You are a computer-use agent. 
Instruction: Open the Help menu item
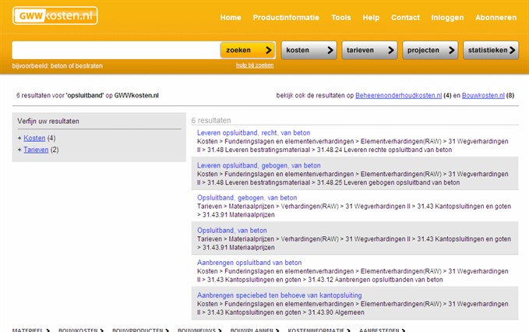pyautogui.click(x=371, y=18)
